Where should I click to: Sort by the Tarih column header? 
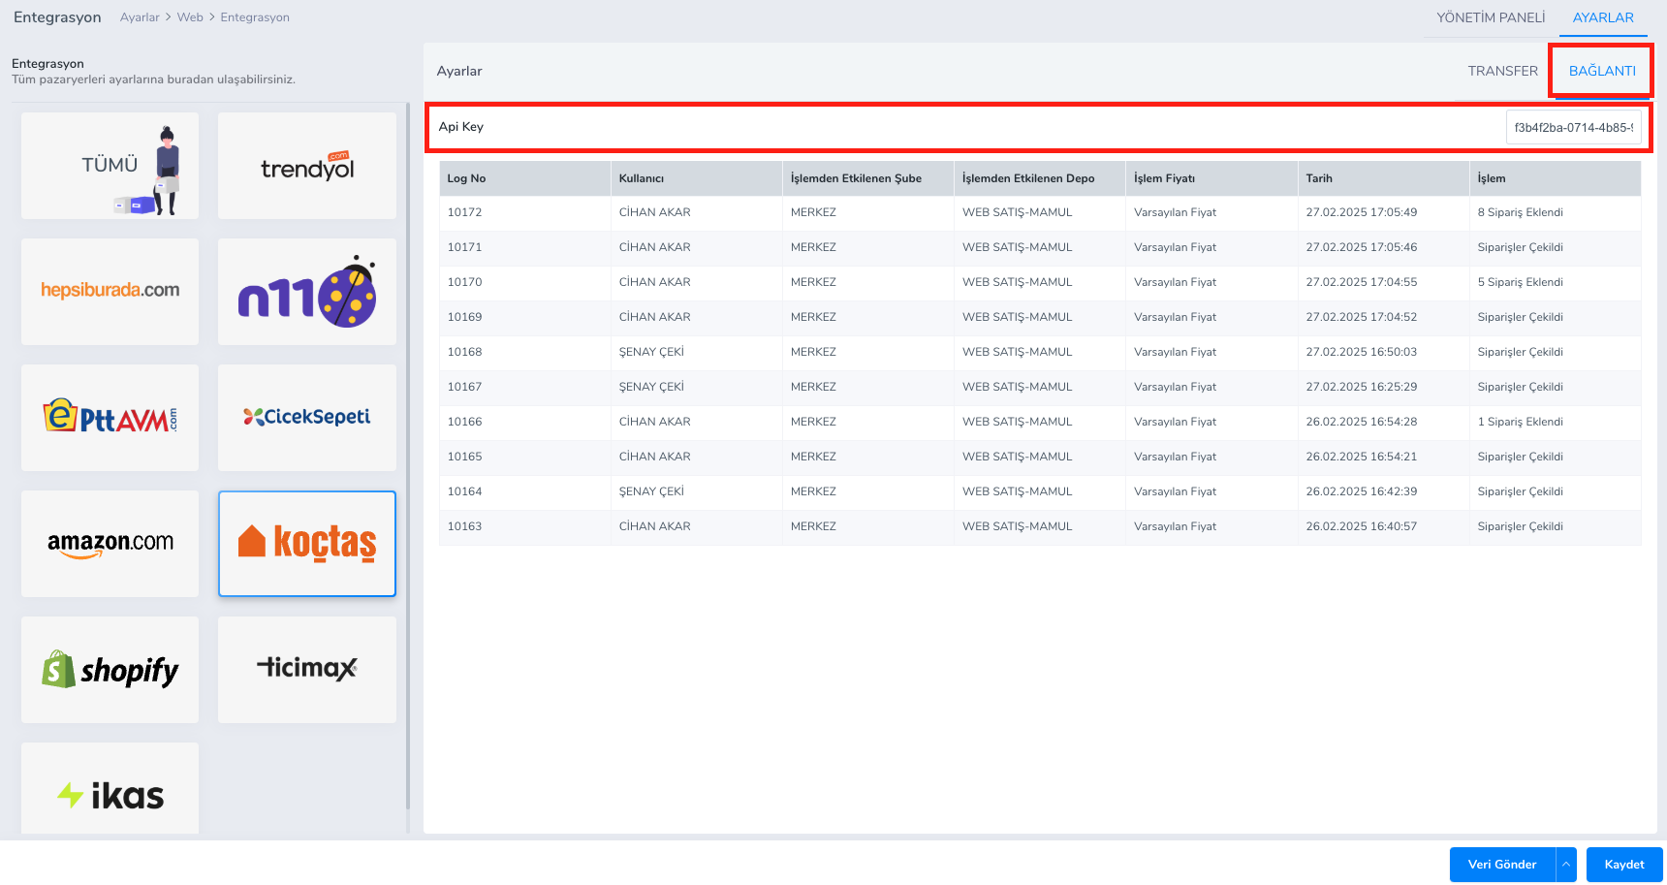click(x=1319, y=178)
